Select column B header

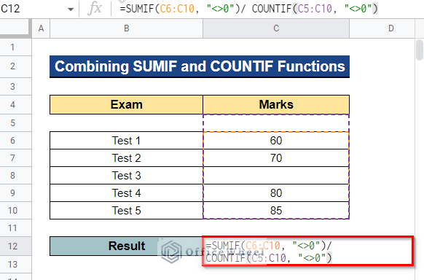pos(126,28)
